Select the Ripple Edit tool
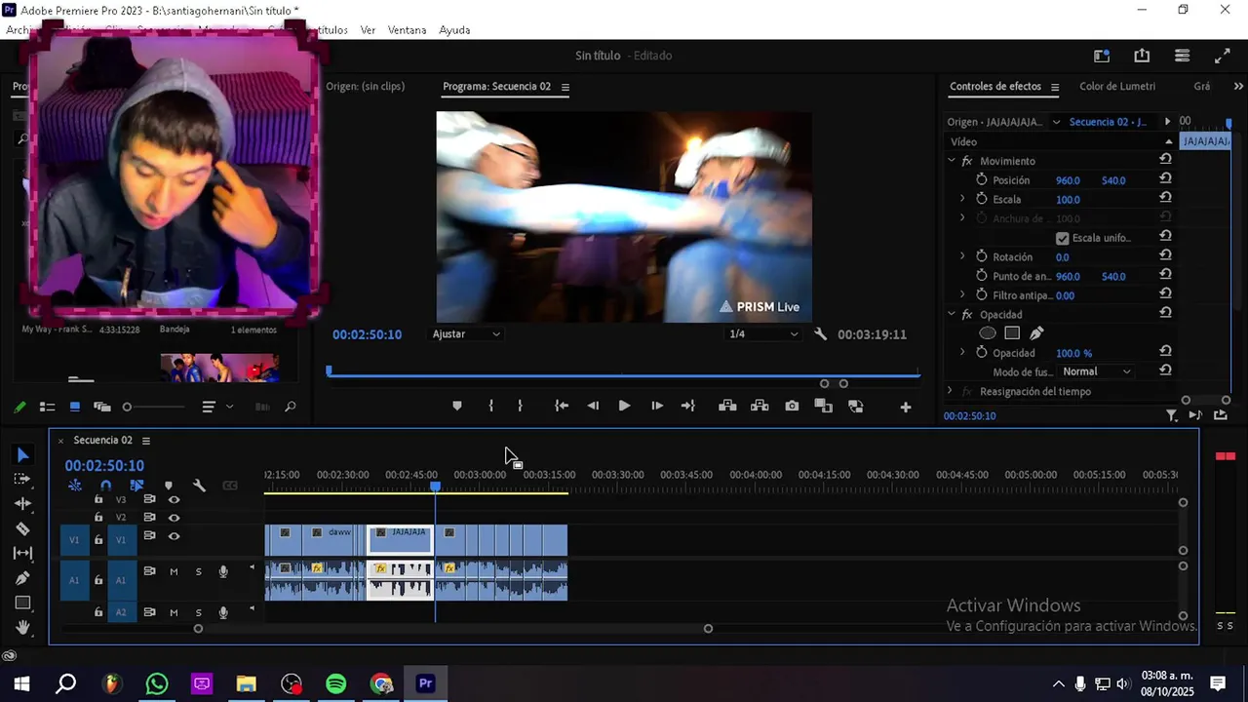 pos(23,504)
